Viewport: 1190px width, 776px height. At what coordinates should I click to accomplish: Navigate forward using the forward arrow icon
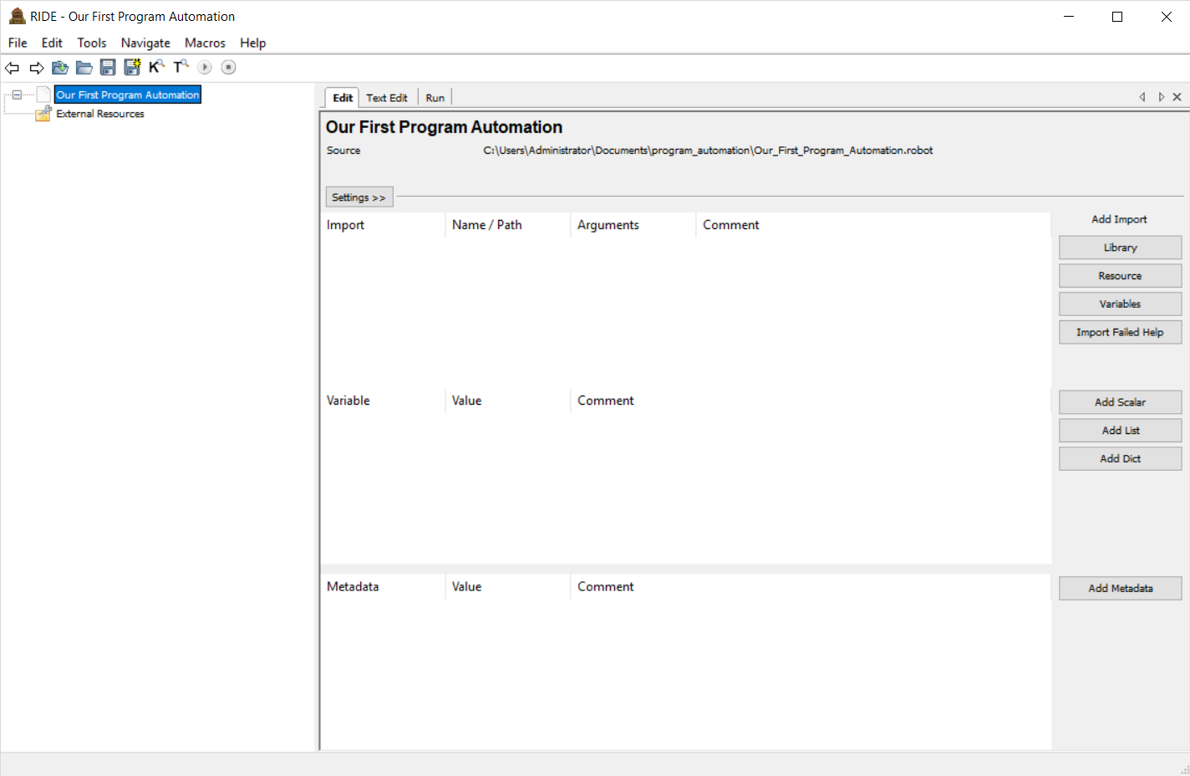coord(36,67)
